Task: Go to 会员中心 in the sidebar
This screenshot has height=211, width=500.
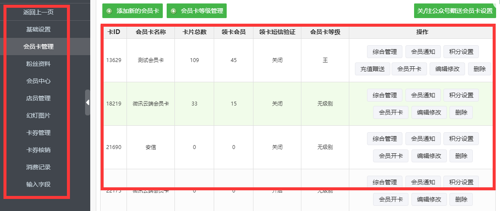Action: 38,81
